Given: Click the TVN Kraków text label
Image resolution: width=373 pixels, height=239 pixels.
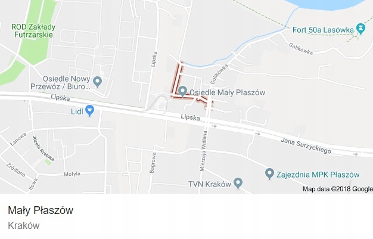Looking at the screenshot, I should [x=210, y=184].
